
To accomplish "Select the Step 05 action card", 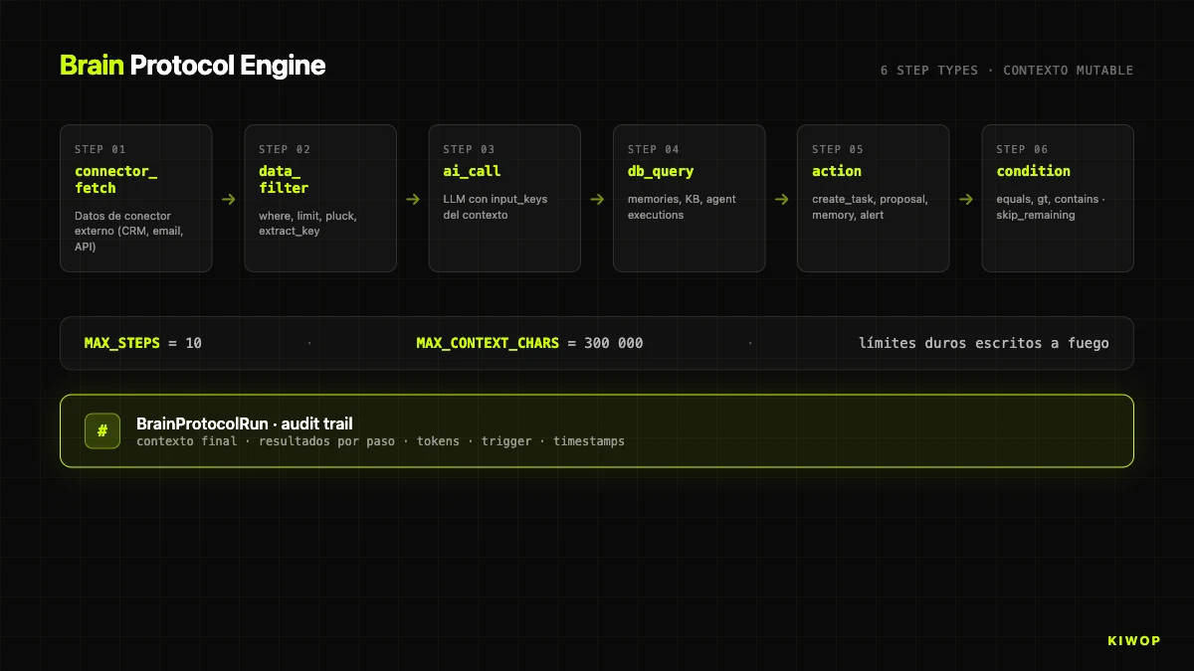I will click(x=873, y=198).
